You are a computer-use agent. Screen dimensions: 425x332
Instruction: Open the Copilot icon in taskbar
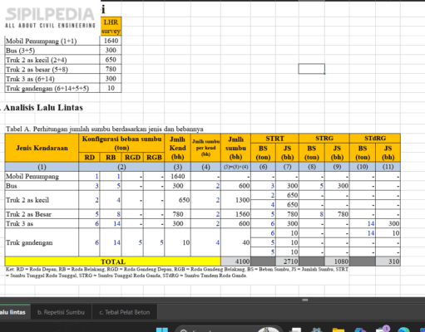coord(360,330)
